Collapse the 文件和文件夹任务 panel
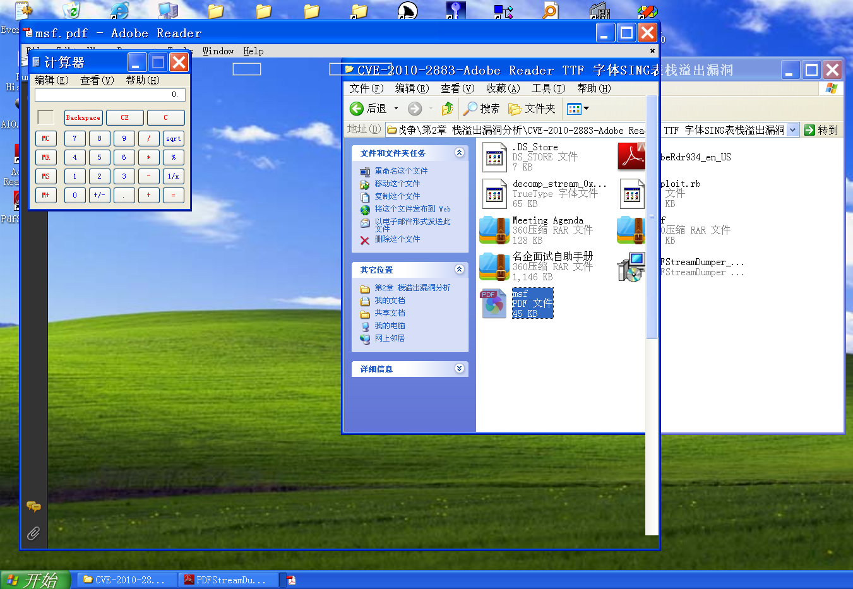853x589 pixels. tap(459, 153)
